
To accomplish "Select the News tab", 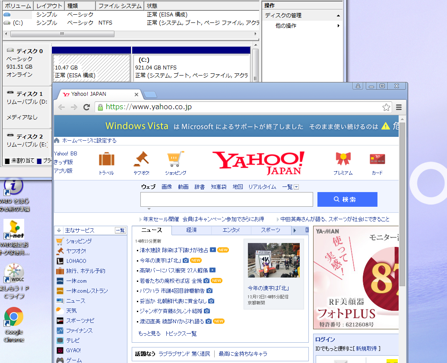I will pos(152,230).
